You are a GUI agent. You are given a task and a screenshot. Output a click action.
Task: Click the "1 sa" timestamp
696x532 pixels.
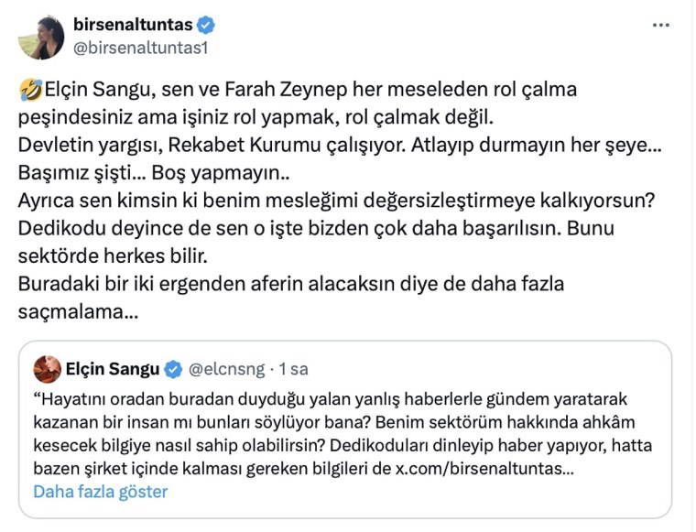[x=293, y=370]
